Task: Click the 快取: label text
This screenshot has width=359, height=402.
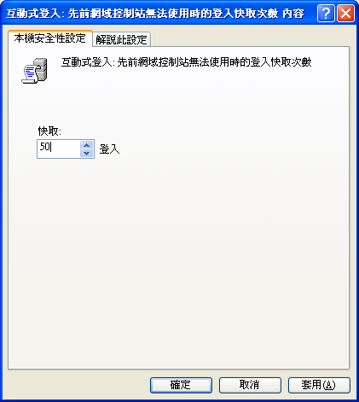Action: tap(49, 131)
